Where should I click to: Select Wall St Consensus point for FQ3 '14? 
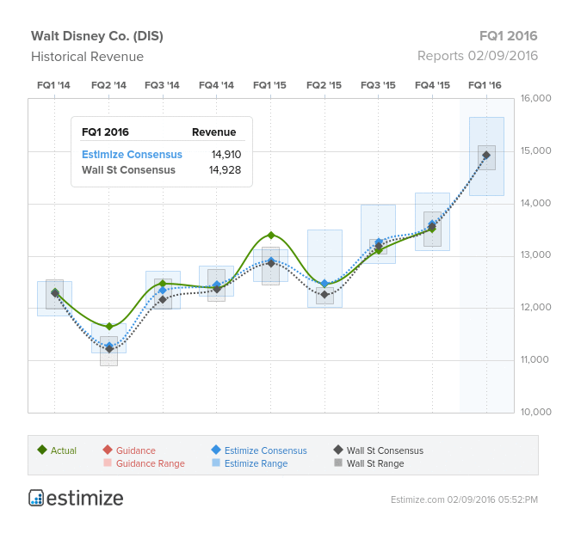click(163, 299)
